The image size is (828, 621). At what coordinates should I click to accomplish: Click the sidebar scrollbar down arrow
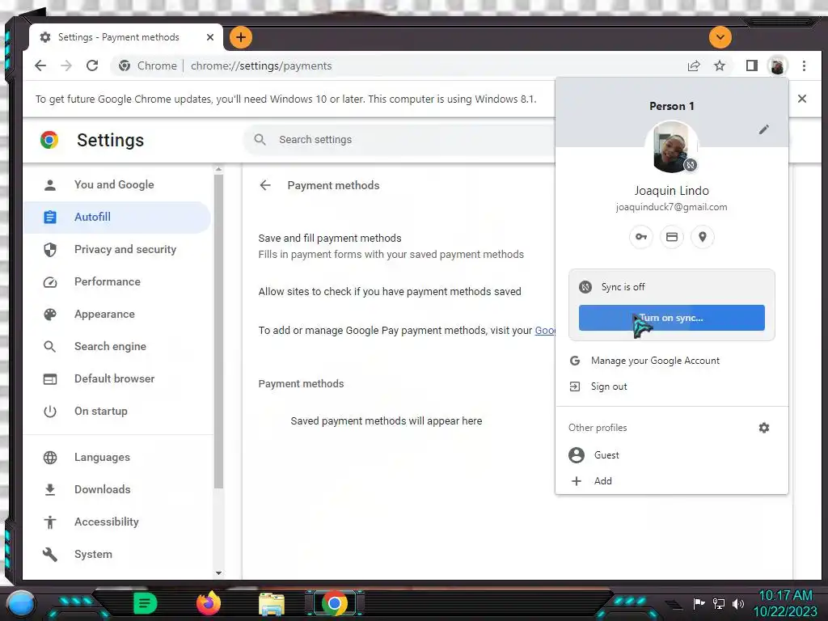218,573
